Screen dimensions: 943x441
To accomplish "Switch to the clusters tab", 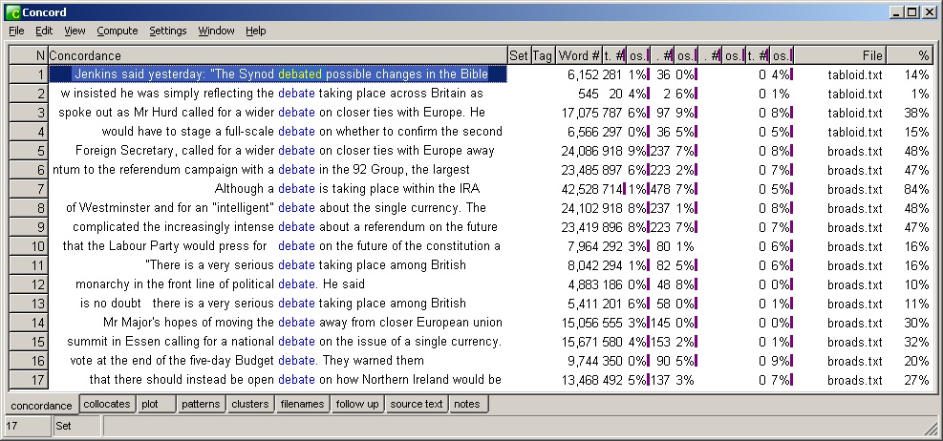I will [250, 404].
